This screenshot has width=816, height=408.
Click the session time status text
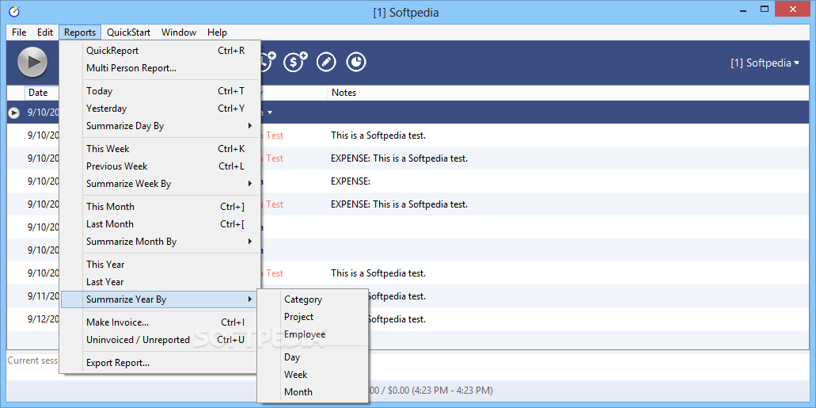pos(431,391)
